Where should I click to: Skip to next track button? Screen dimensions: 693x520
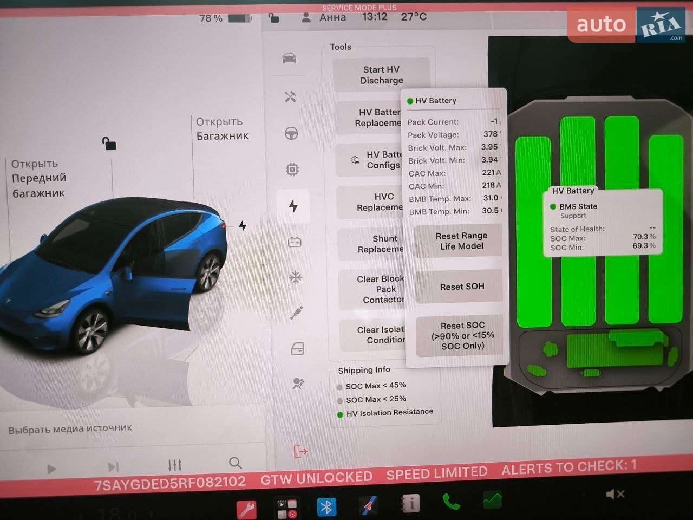[113, 467]
